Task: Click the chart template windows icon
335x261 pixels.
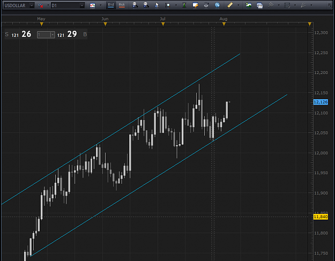Action: coord(259,5)
